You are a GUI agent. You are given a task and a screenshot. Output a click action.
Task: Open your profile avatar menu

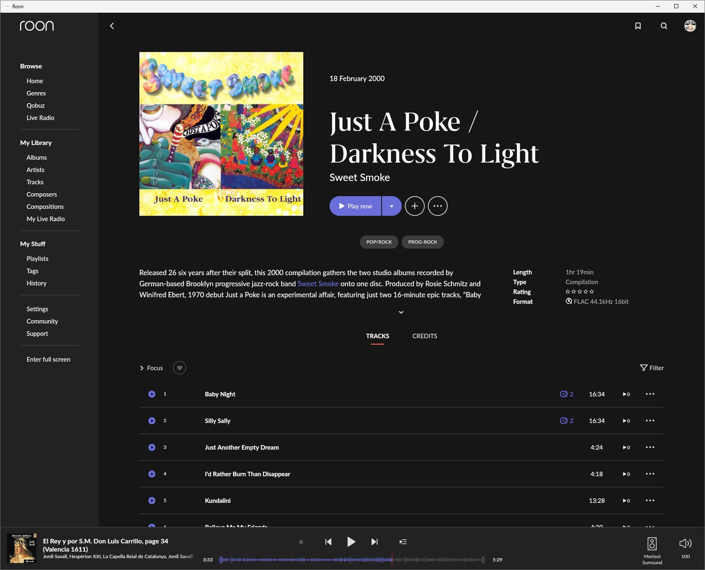[x=690, y=26]
